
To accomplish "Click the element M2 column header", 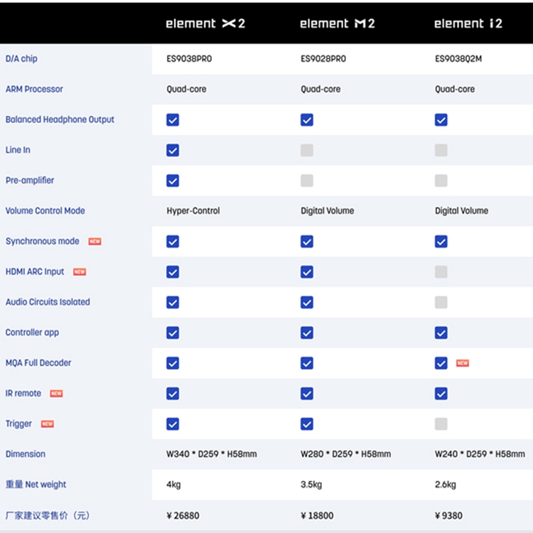I will pos(337,23).
